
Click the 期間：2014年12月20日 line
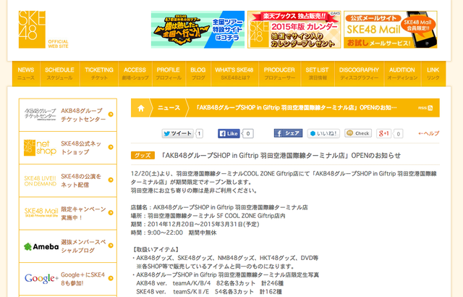coord(195,225)
